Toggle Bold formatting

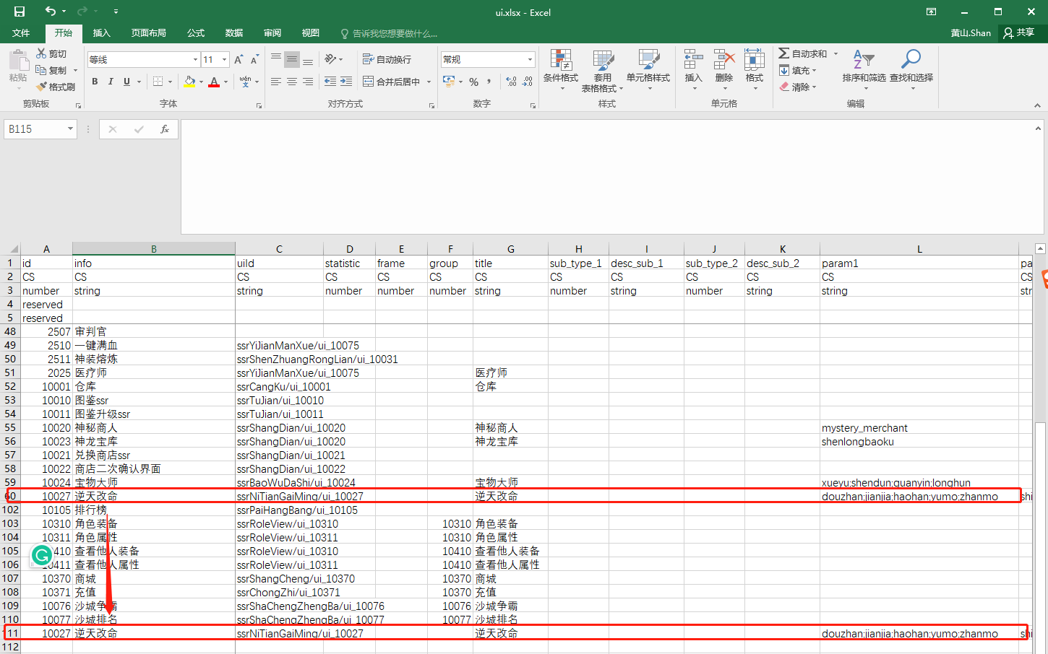click(95, 82)
